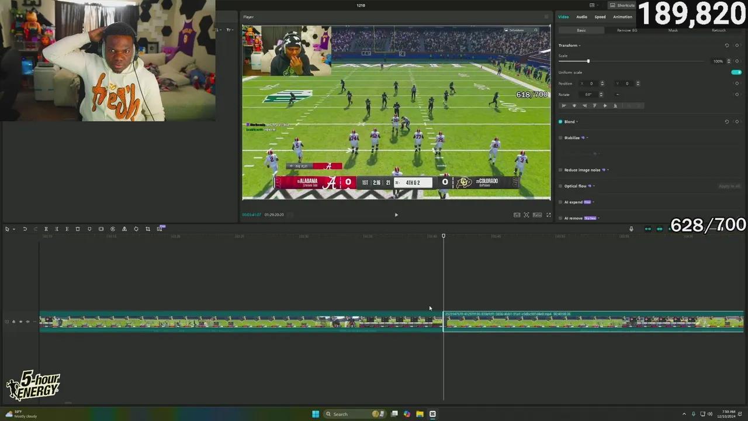Screen dimensions: 748x421
Task: Play the preview in the Player
Action: [396, 215]
